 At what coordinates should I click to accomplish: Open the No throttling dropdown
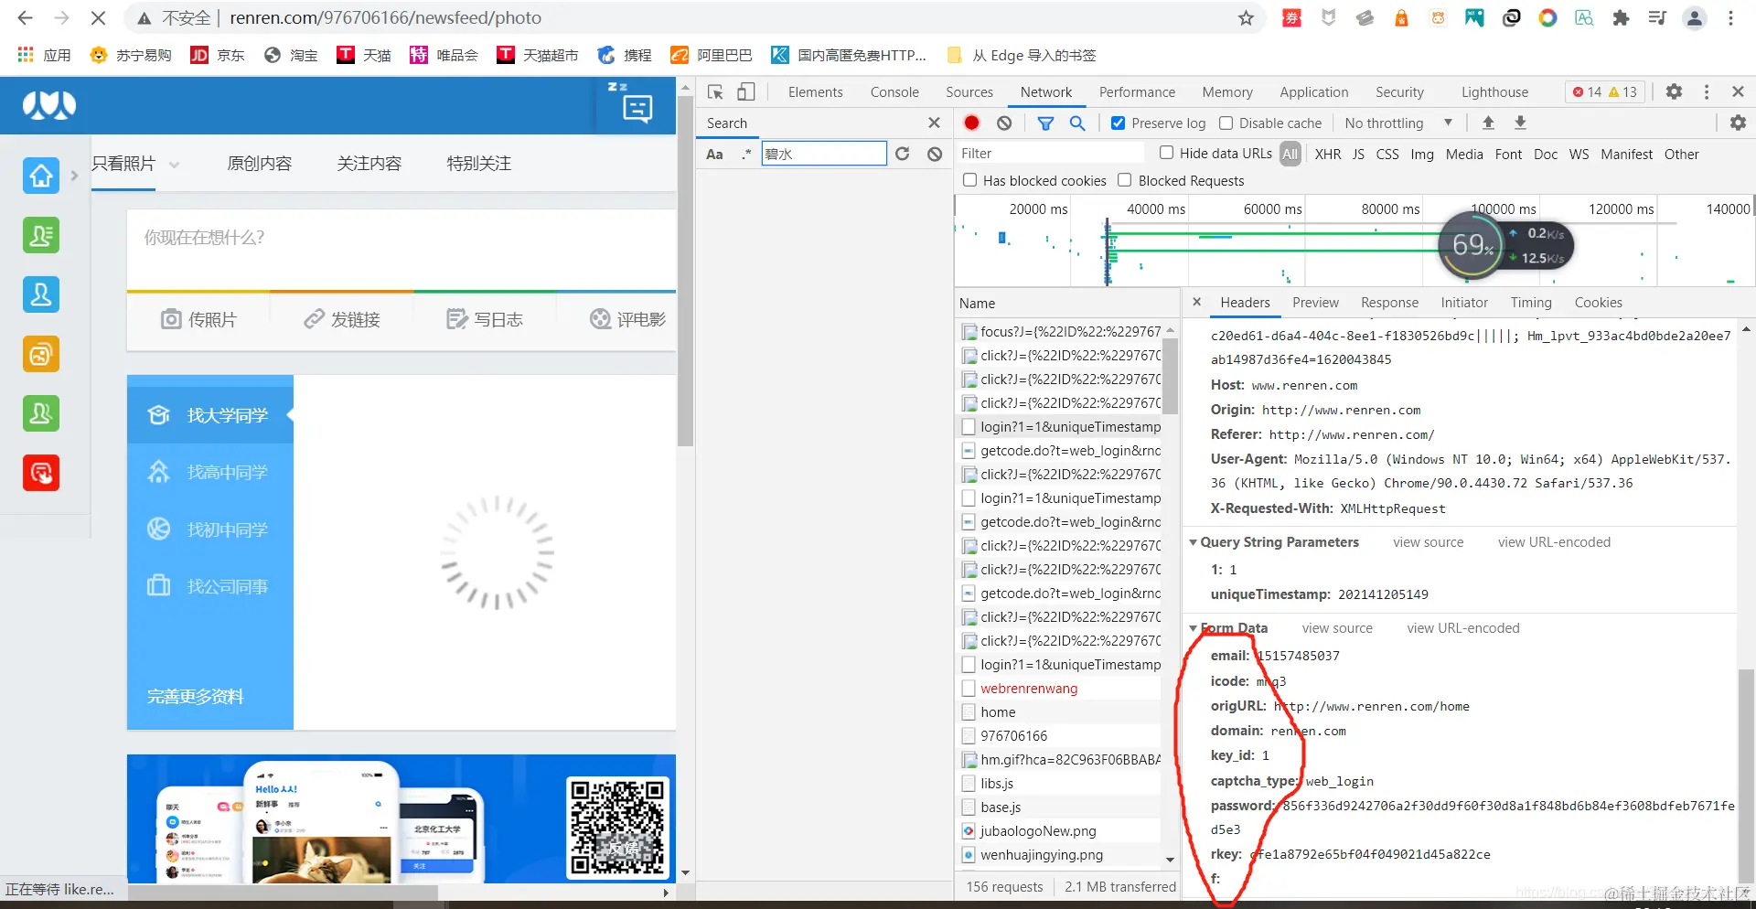(1398, 123)
